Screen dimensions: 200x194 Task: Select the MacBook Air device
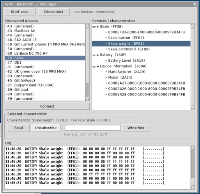coord(45,31)
